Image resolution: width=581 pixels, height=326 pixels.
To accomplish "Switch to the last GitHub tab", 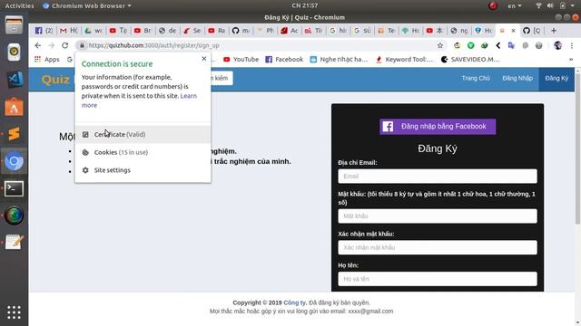I will (x=532, y=31).
